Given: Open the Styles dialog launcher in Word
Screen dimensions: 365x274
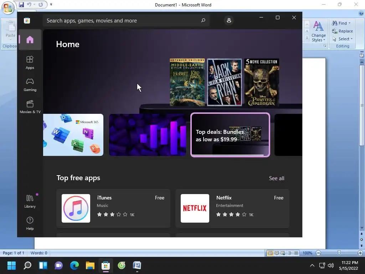Looking at the screenshot, I should point(325,46).
